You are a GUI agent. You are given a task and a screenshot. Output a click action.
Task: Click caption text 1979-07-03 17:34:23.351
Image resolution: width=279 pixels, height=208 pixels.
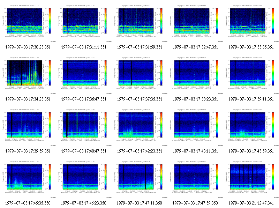28,99
